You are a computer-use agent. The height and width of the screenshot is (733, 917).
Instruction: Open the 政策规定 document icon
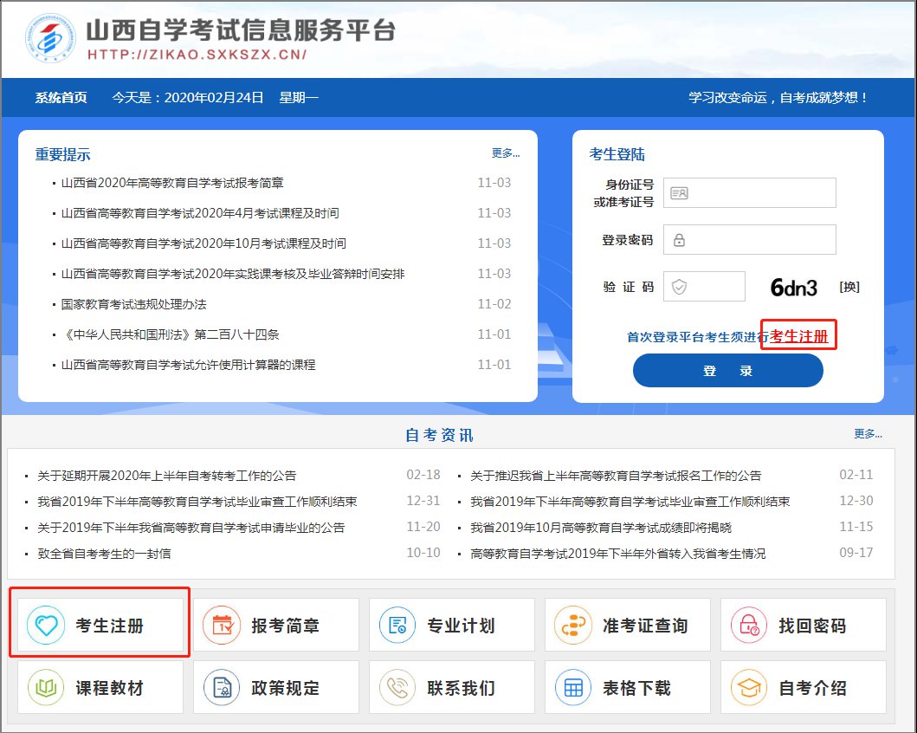(x=222, y=688)
